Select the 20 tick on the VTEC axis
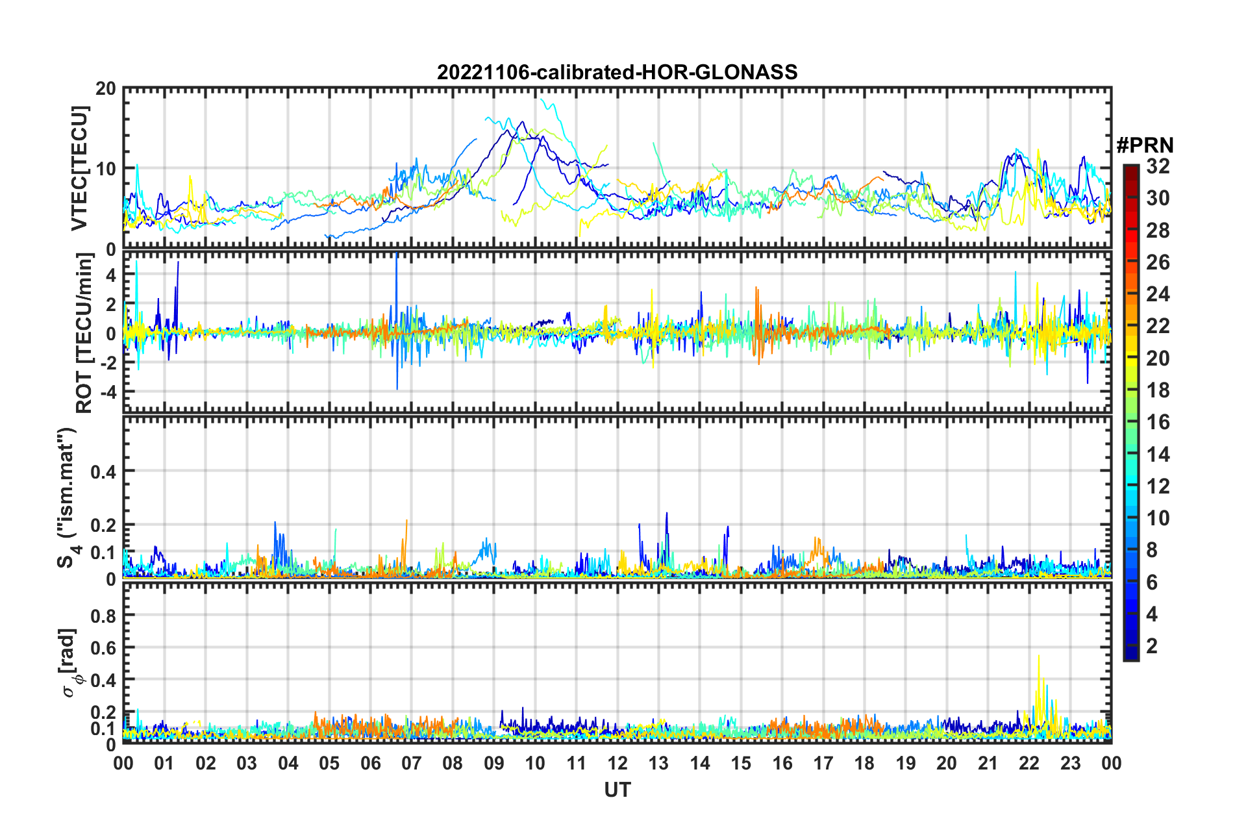This screenshot has height=826, width=1235. pyautogui.click(x=106, y=89)
